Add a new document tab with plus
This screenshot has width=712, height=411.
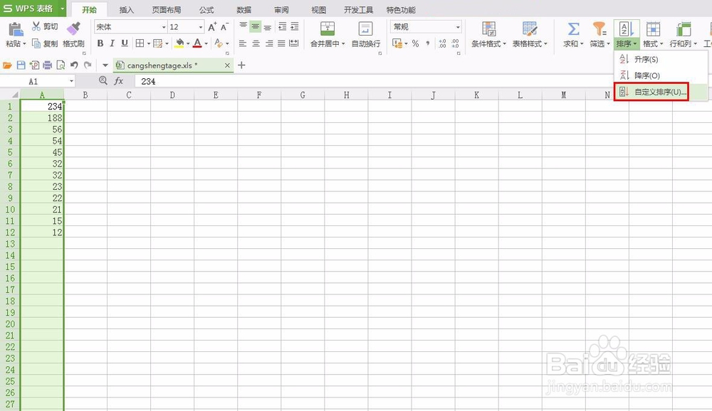pos(241,65)
